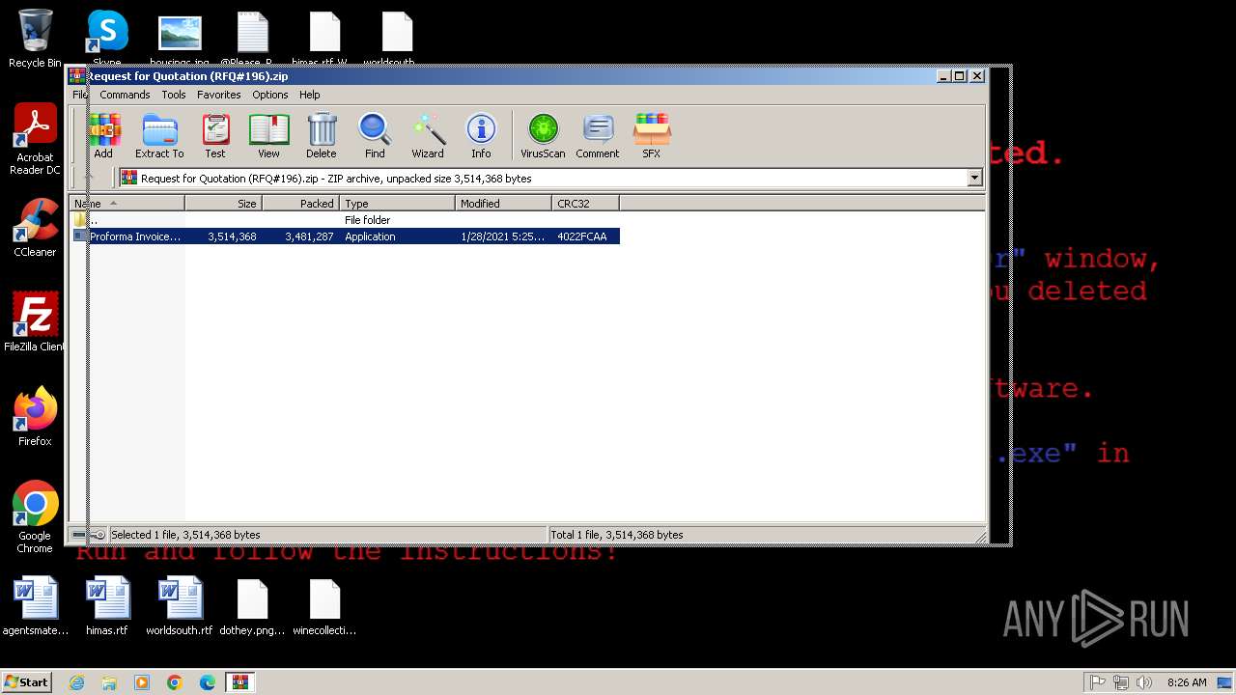Open the Google Chrome desktop shortcut
Screen dimensions: 1236x695
pyautogui.click(x=35, y=517)
